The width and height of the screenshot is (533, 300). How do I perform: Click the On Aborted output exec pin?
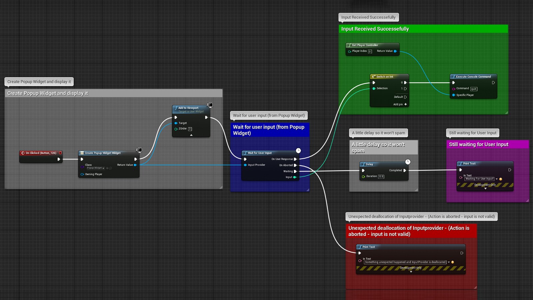point(295,165)
